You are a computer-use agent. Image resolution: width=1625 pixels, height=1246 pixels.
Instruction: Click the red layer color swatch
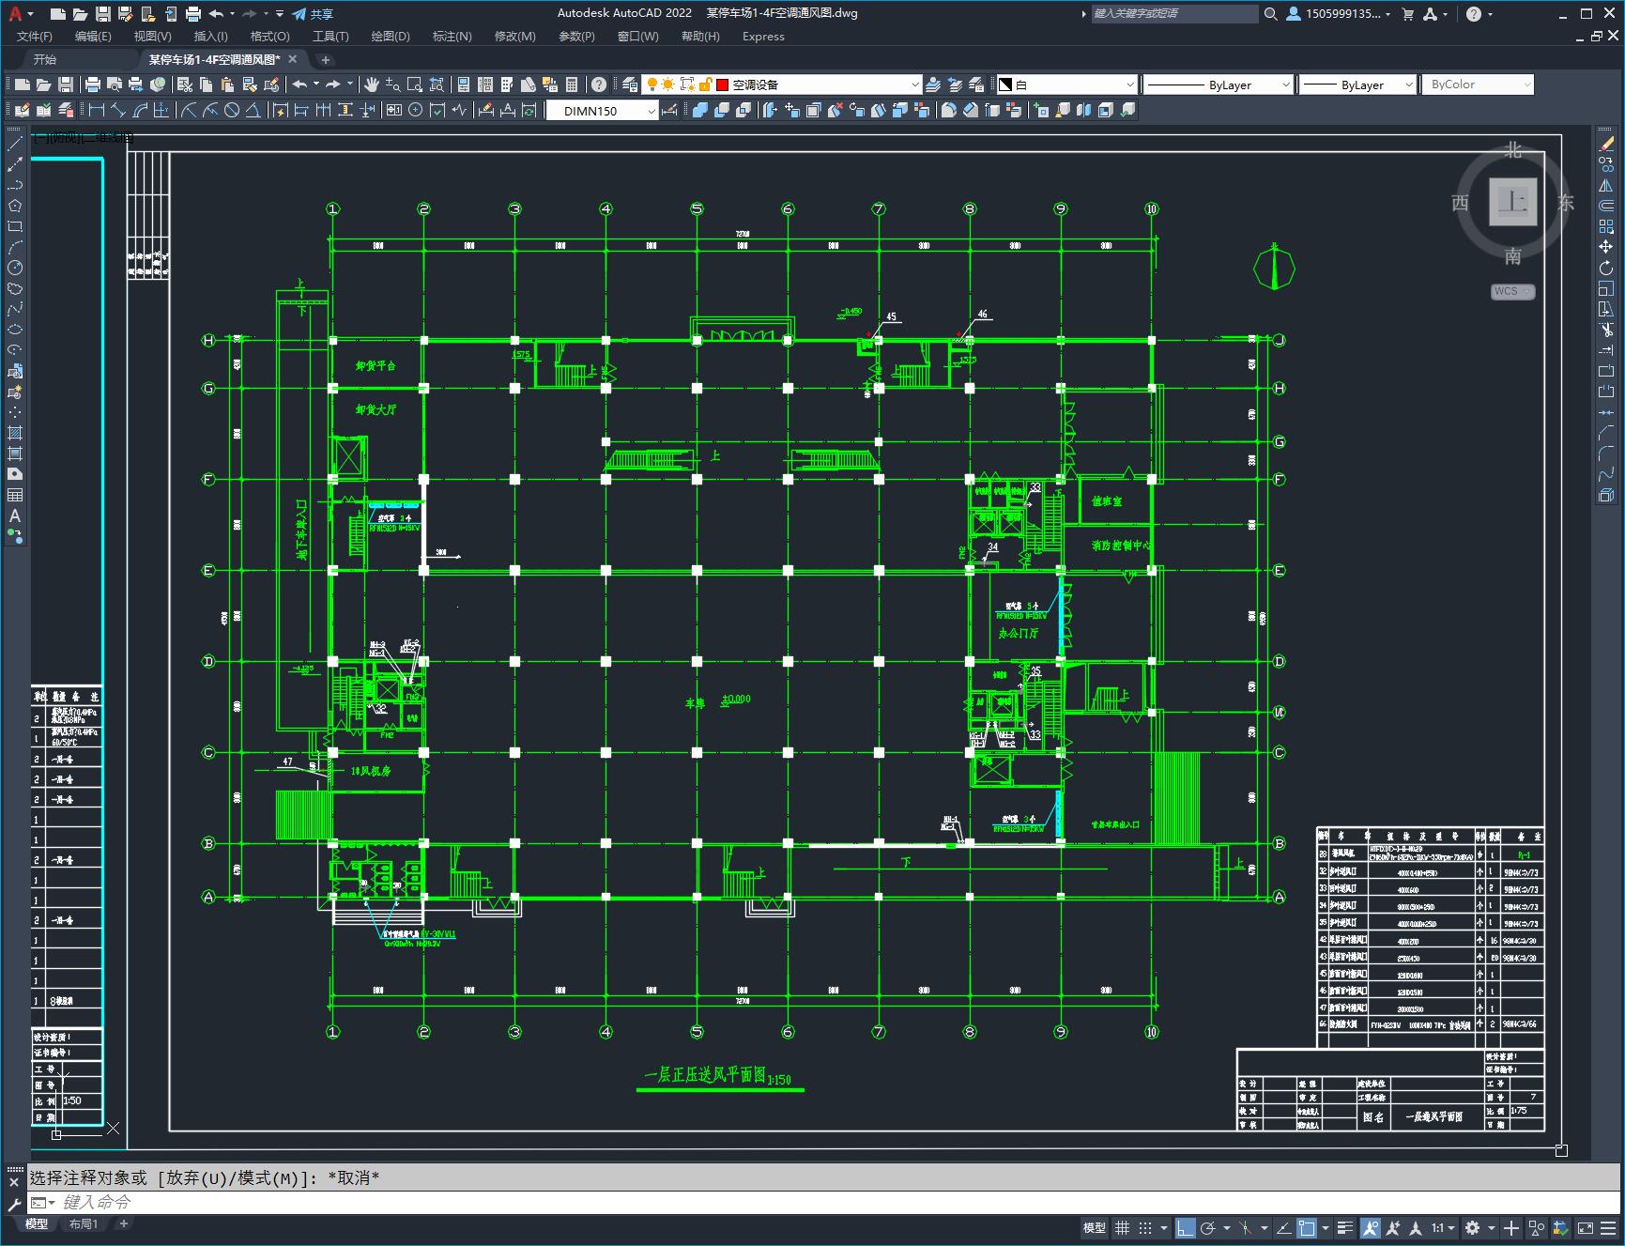click(x=722, y=85)
